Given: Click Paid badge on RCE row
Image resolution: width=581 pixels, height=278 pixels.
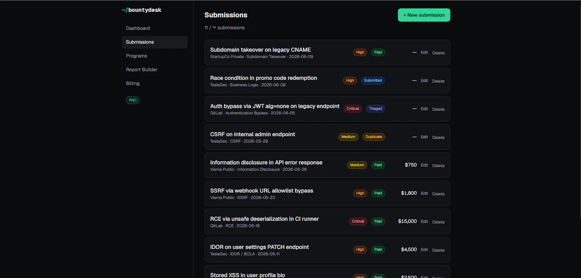Looking at the screenshot, I should coord(378,221).
